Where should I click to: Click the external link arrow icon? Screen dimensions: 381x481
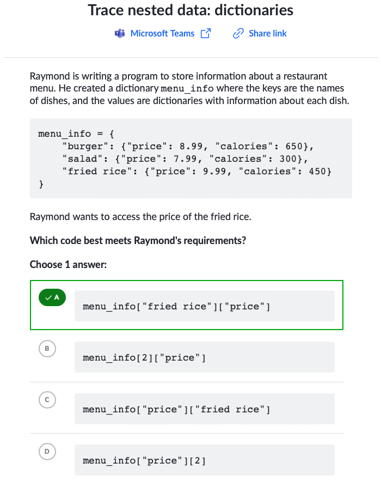(206, 33)
